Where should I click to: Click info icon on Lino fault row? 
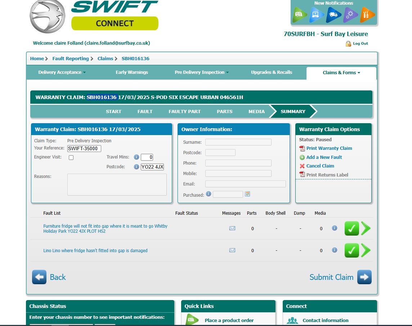335,250
